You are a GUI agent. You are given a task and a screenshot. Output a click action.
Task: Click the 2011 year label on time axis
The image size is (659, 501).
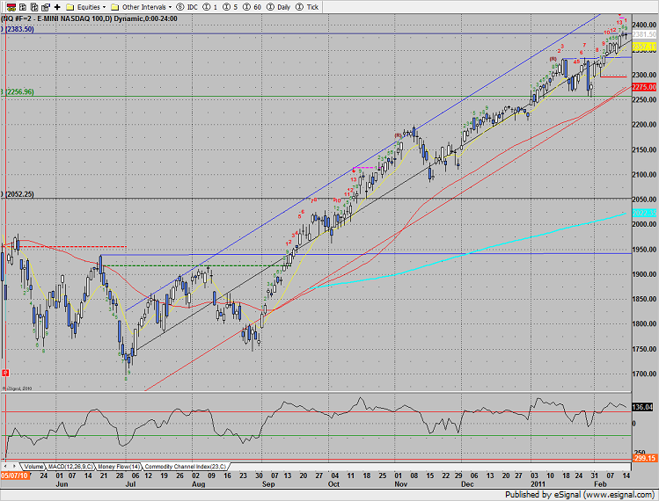point(538,483)
